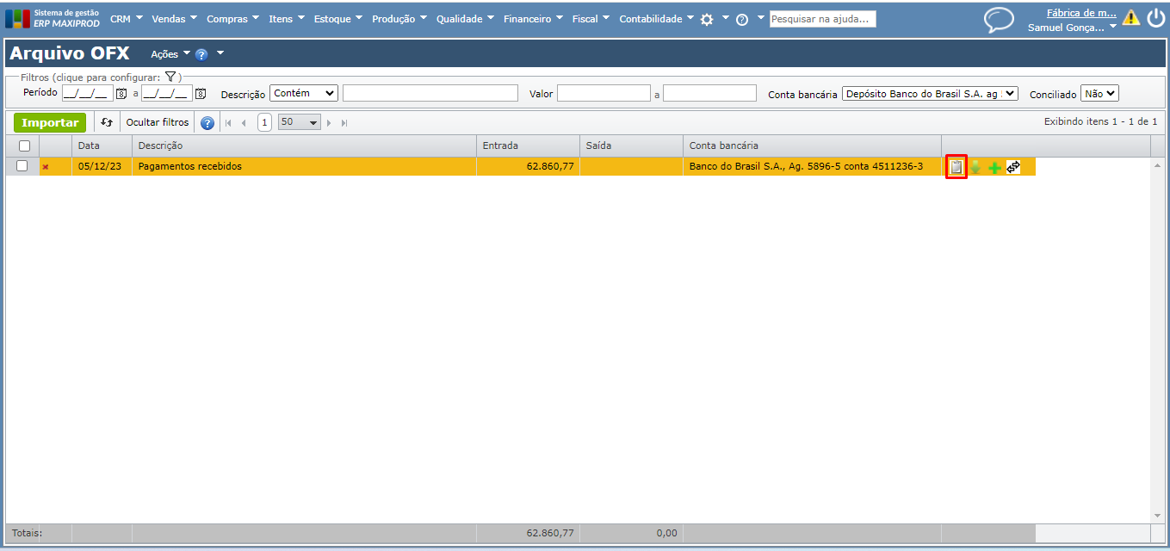Open the help question mark in top menu bar
The width and height of the screenshot is (1170, 551).
(x=742, y=19)
